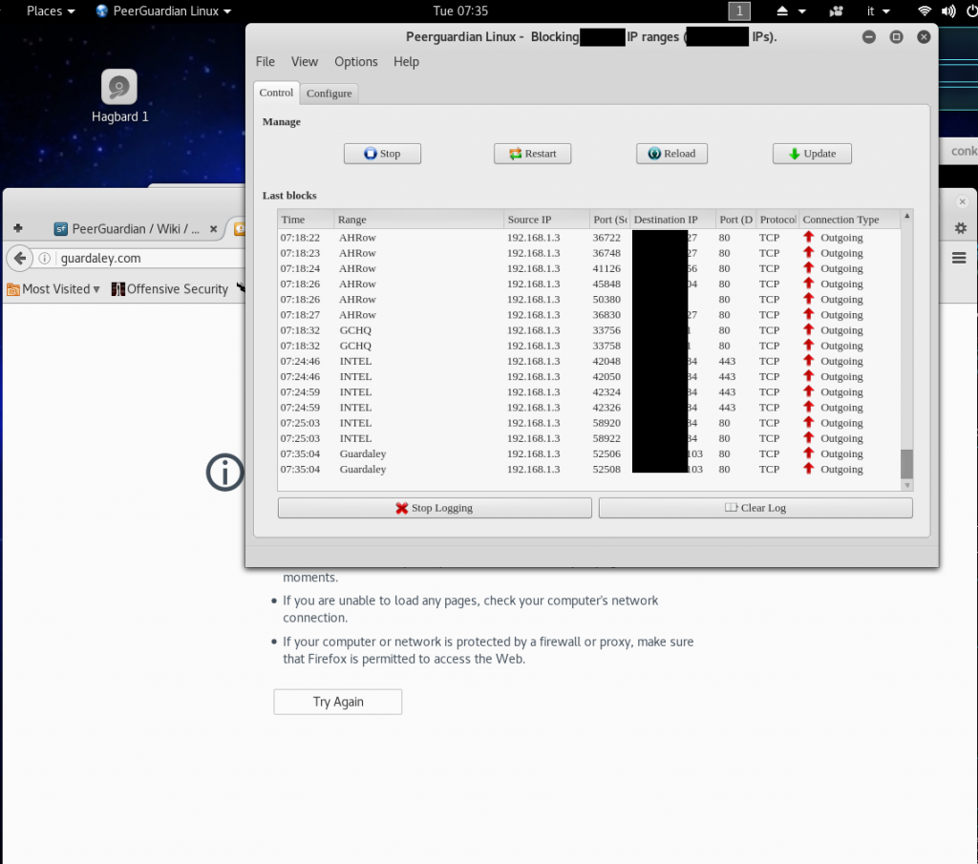Open the Offensive Security bookmark
Image resolution: width=978 pixels, height=864 pixels.
[x=169, y=289]
